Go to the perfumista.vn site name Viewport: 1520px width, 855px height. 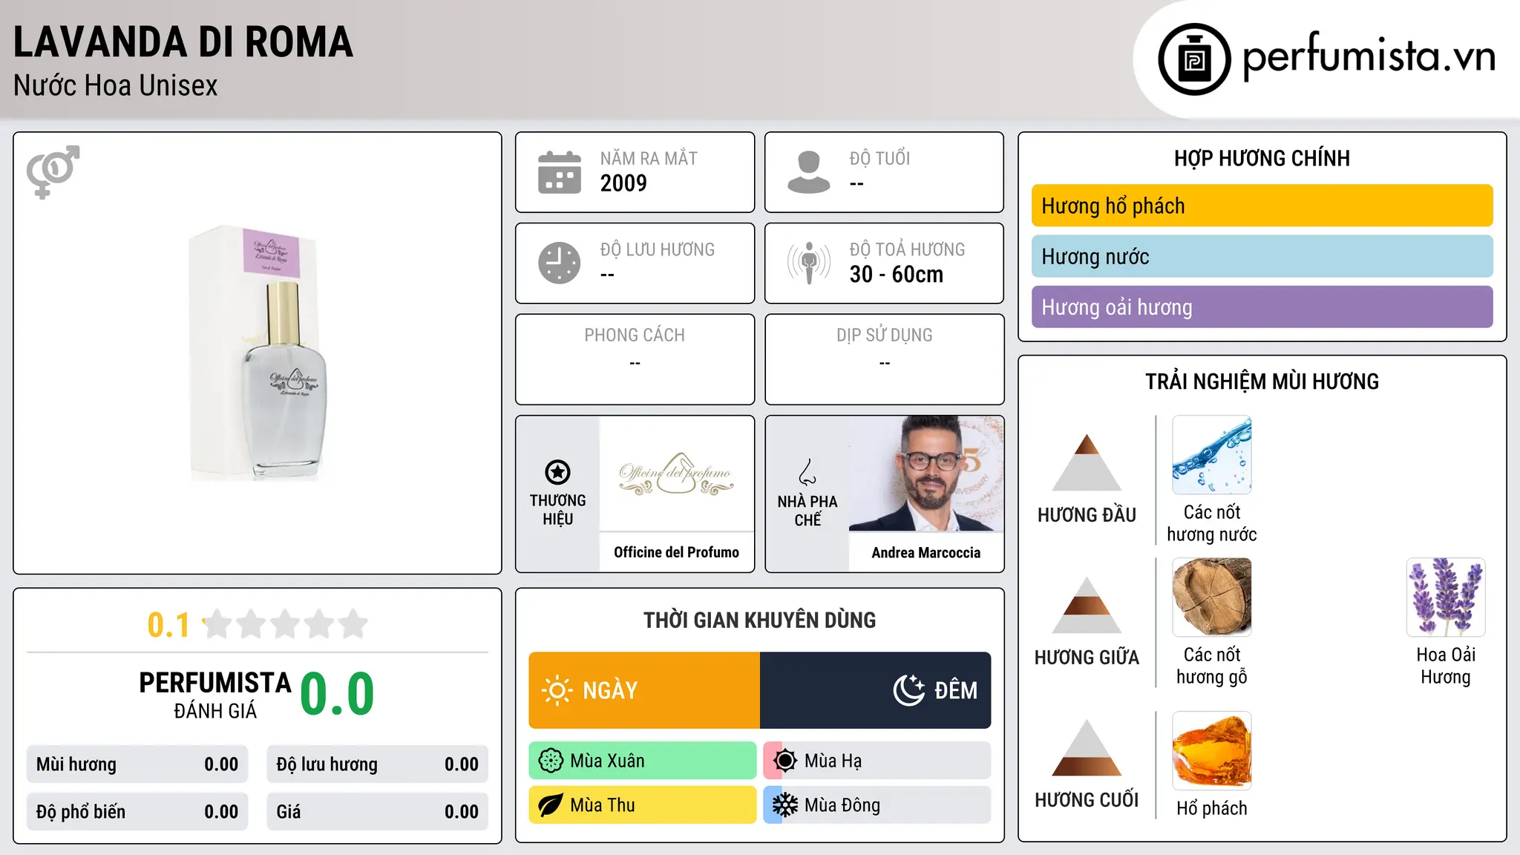tap(1369, 57)
